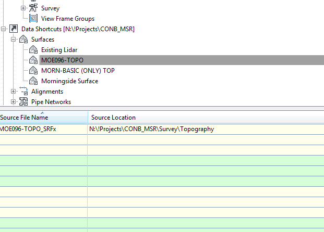Click the Data Shortcuts arrow icon
Image resolution: width=324 pixels, height=232 pixels.
coord(14,29)
